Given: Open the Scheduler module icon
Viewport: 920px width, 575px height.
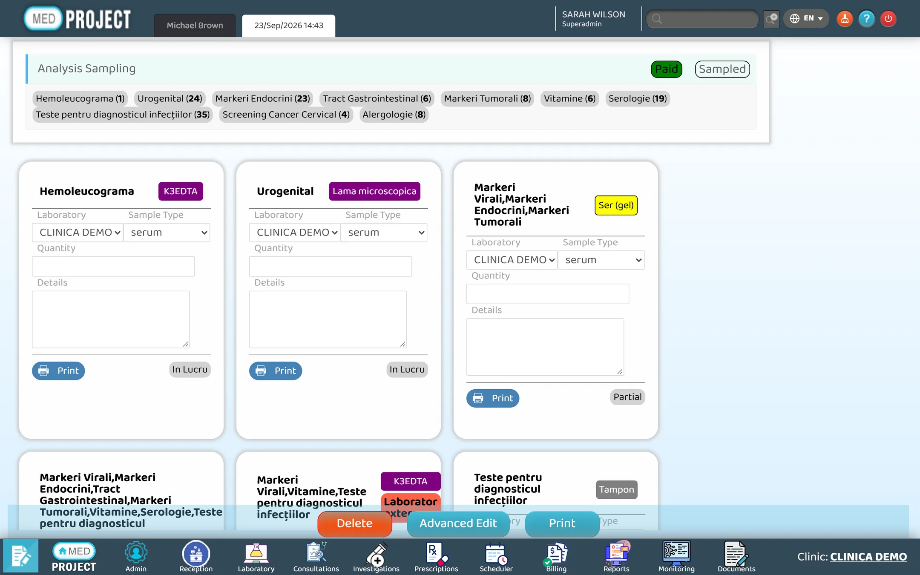Looking at the screenshot, I should (496, 557).
